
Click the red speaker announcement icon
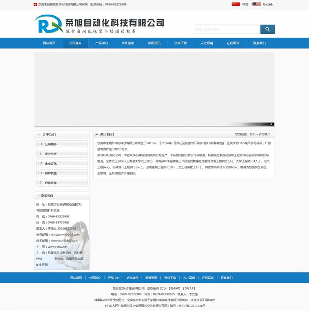pos(36,4)
